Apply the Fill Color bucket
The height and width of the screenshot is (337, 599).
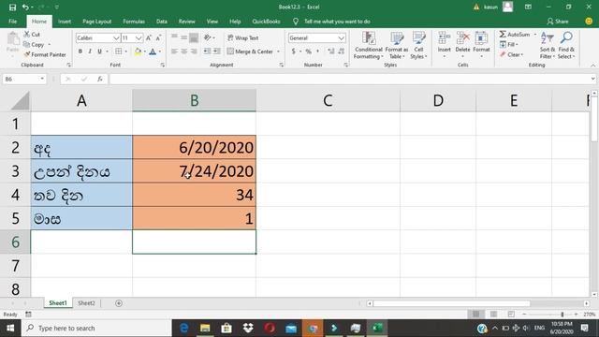coord(138,51)
